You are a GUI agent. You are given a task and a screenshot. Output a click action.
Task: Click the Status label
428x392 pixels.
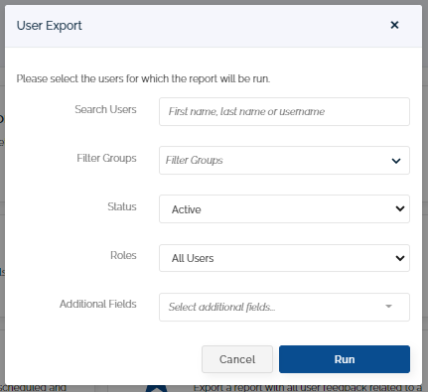coord(122,206)
